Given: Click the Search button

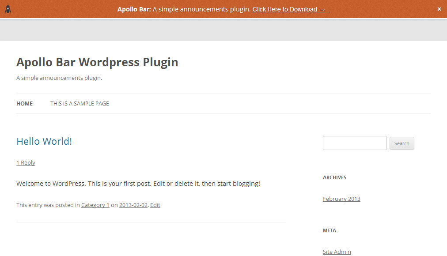Looking at the screenshot, I should point(402,143).
